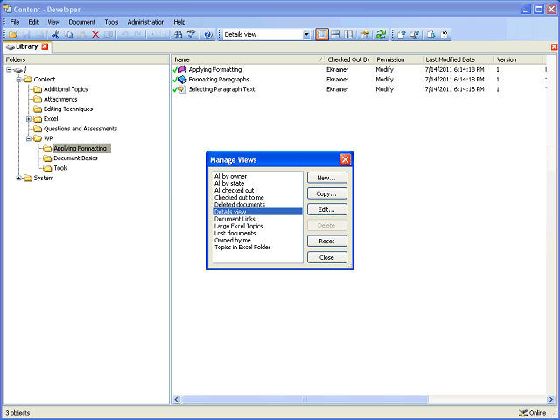This screenshot has width=560, height=420.
Task: Click the Cut scissors icon
Action: tap(55, 35)
